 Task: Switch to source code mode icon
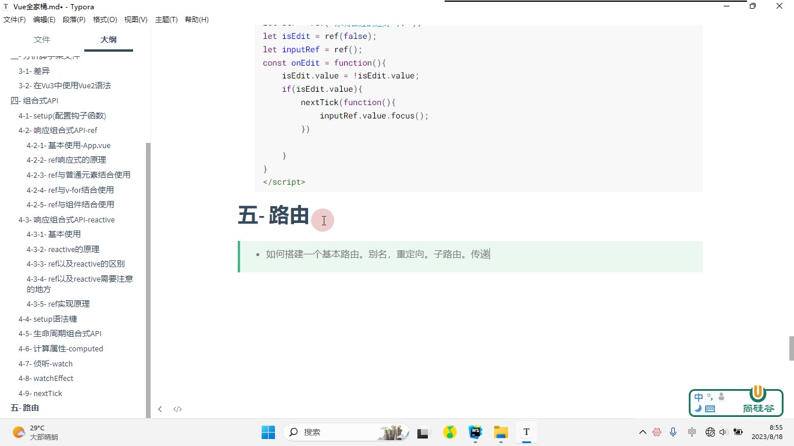(x=178, y=409)
